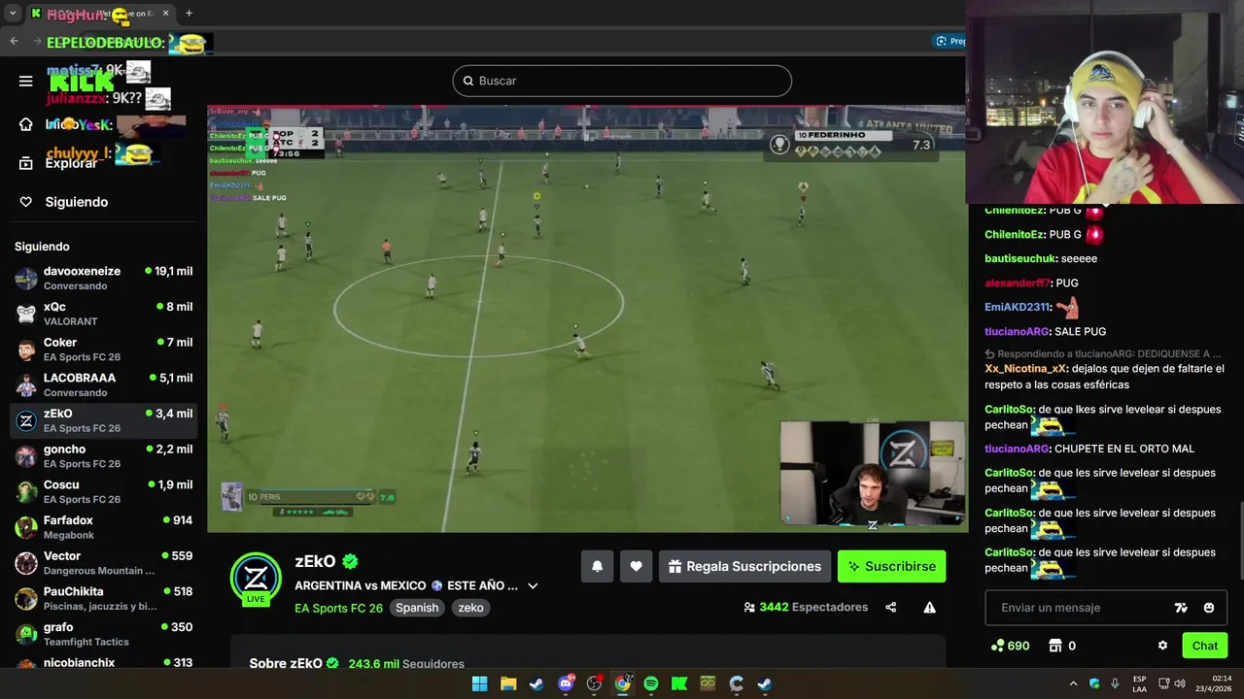Click the Buscar search field

622,81
